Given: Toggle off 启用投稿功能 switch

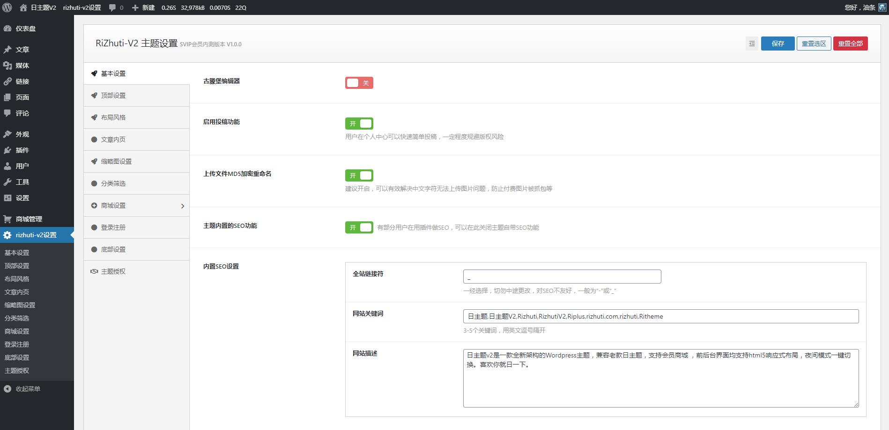Looking at the screenshot, I should point(359,124).
